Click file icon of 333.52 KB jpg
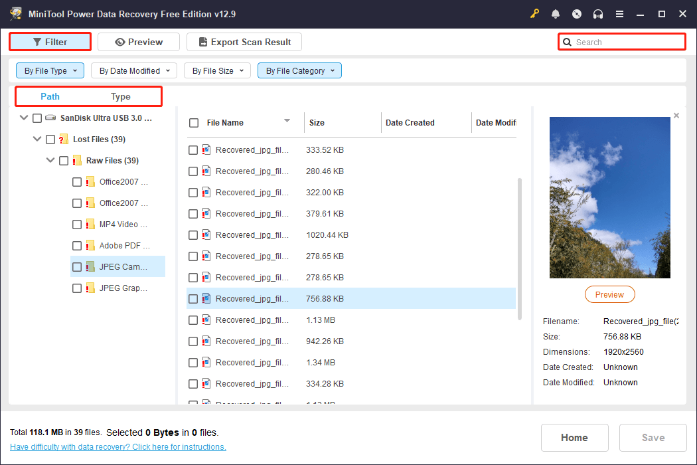 pyautogui.click(x=206, y=149)
